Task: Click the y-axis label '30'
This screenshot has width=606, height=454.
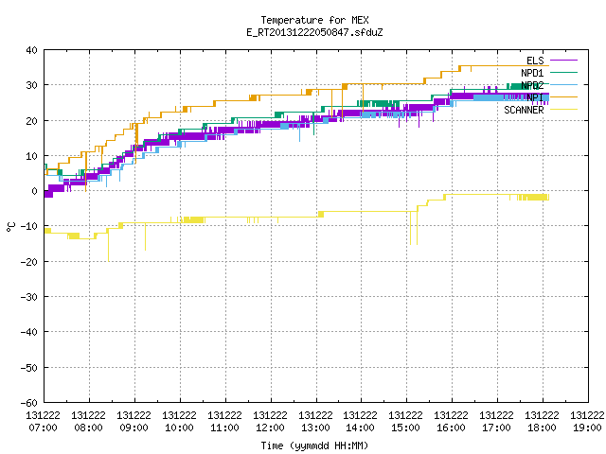Action: click(31, 85)
